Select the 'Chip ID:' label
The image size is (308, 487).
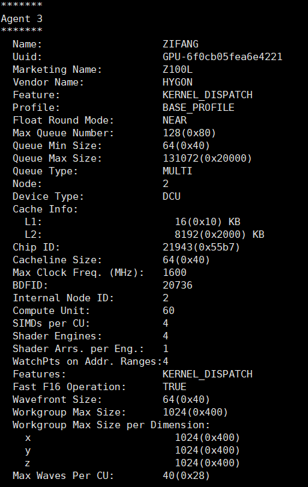click(36, 247)
